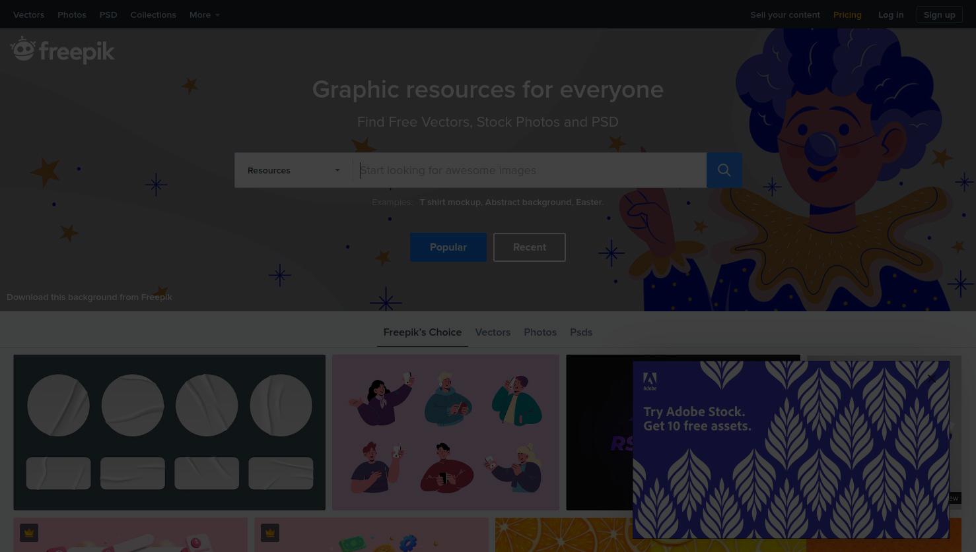Open the Vectors menu item
976x552 pixels.
[x=28, y=15]
